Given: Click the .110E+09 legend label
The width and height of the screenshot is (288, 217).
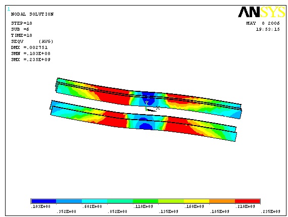Looking at the screenshot, I should tap(143, 206).
